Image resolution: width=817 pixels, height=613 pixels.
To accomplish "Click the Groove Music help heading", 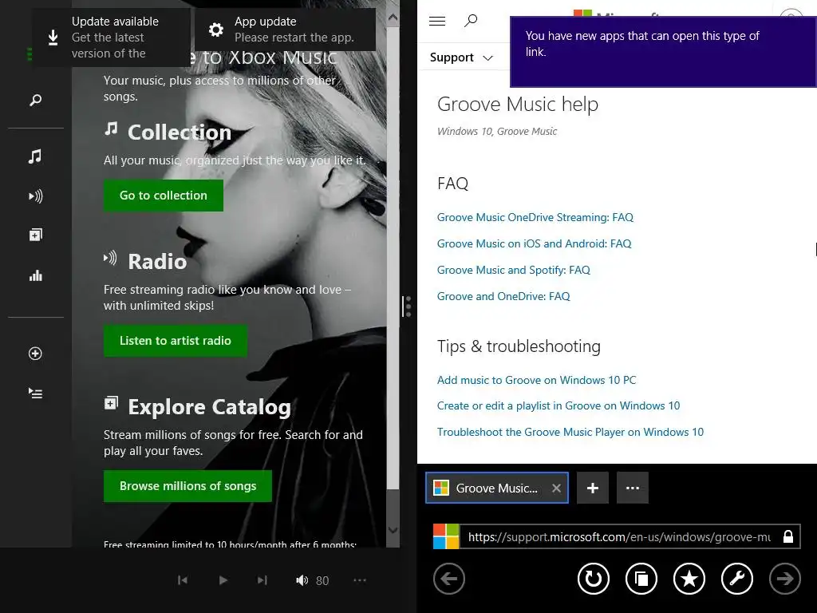I will coord(517,105).
